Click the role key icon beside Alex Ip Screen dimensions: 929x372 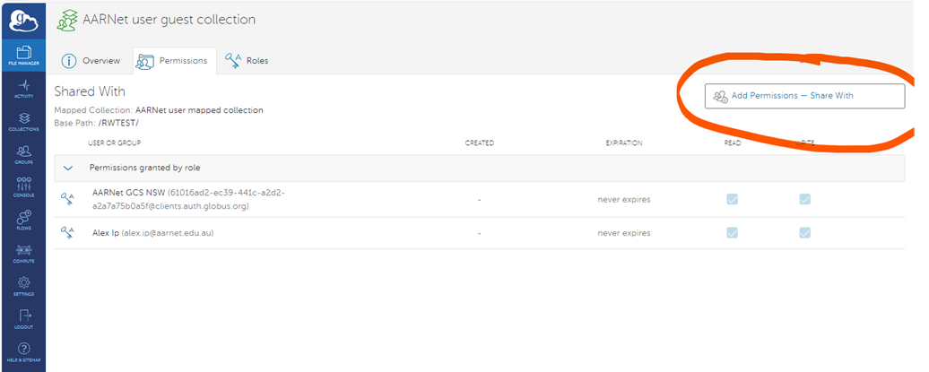67,233
